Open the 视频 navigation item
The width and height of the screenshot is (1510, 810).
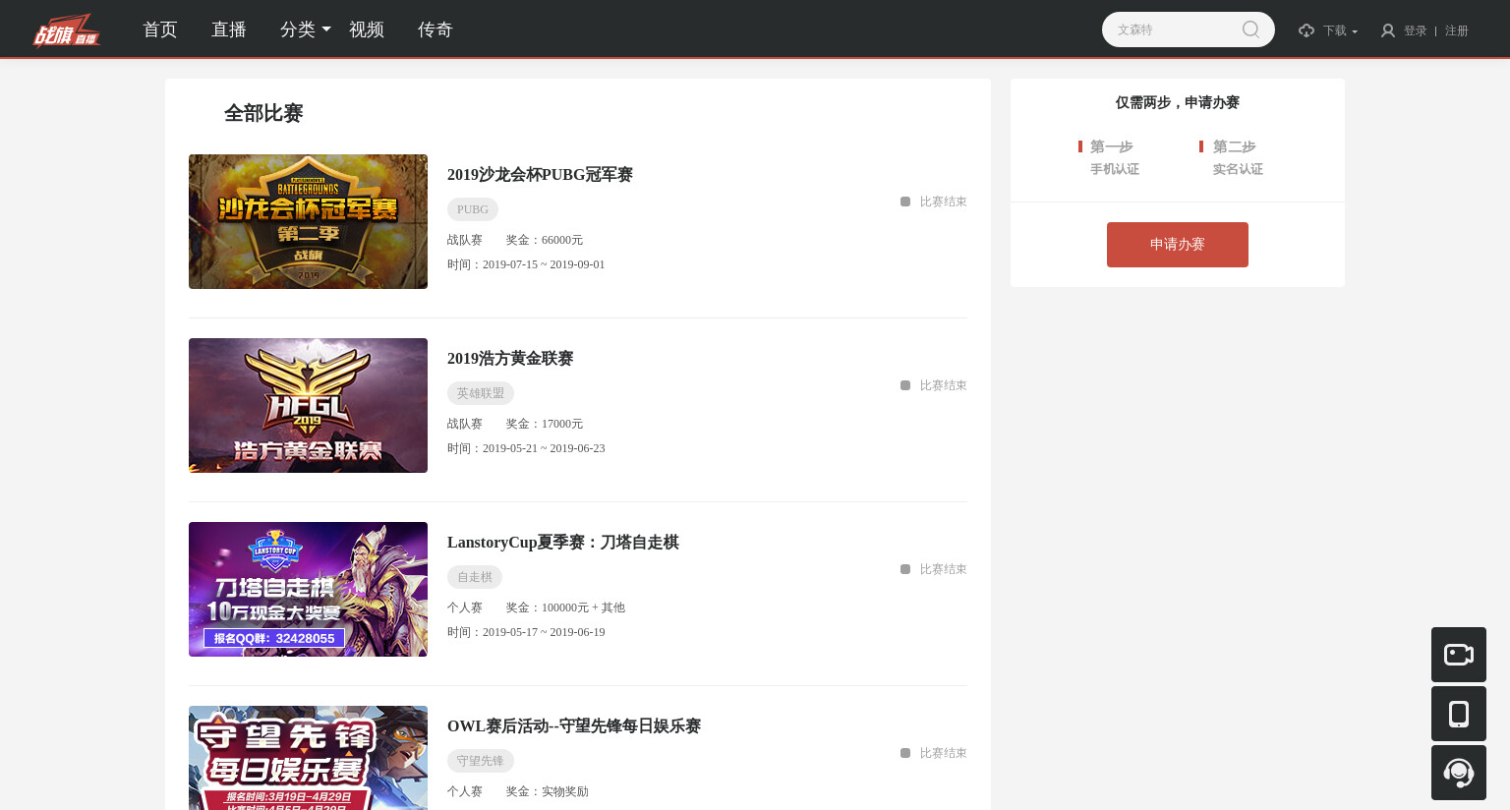pos(367,29)
